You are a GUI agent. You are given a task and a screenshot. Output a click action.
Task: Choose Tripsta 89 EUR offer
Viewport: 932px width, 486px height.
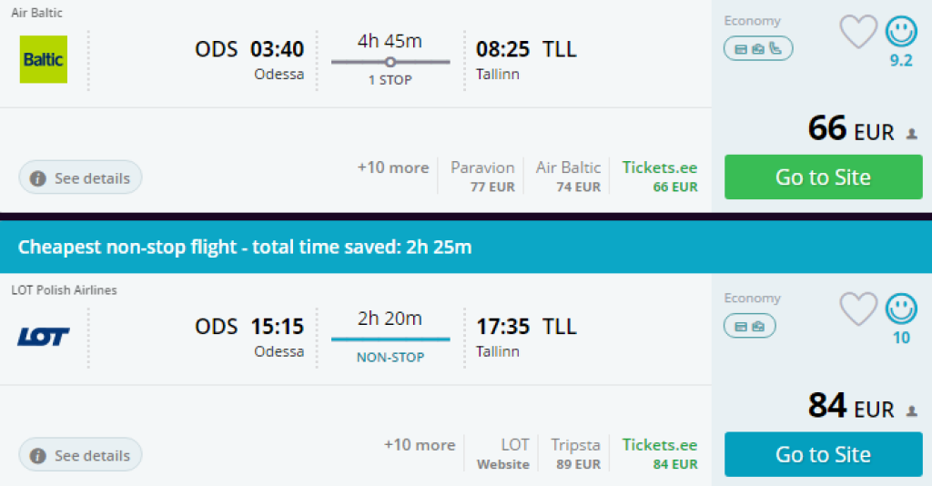point(575,454)
